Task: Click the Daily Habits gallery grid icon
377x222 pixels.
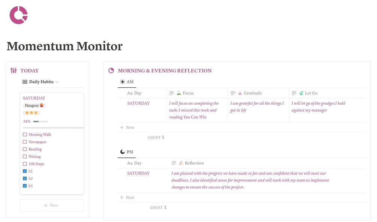Action: (25, 82)
